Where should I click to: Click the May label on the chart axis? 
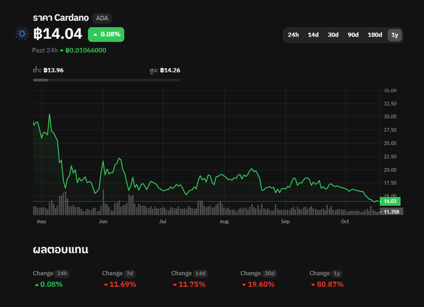click(x=41, y=221)
